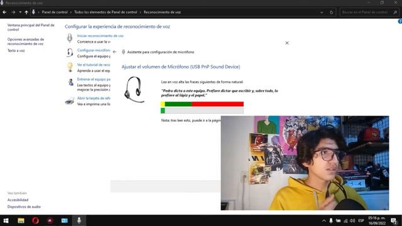Open 'Ventana principal del Panel de control'
The height and width of the screenshot is (226, 402).
pos(31,27)
